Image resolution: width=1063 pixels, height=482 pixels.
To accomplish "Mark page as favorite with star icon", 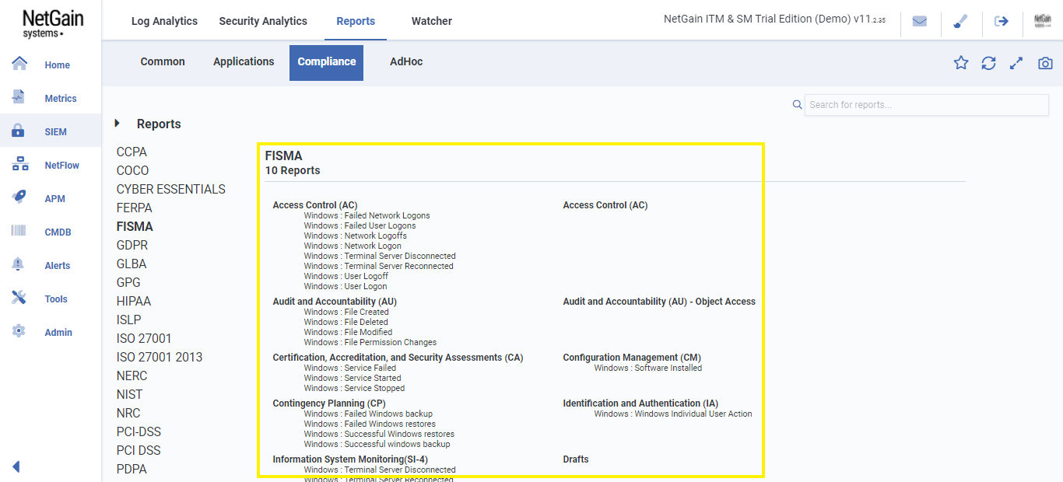I will (961, 63).
